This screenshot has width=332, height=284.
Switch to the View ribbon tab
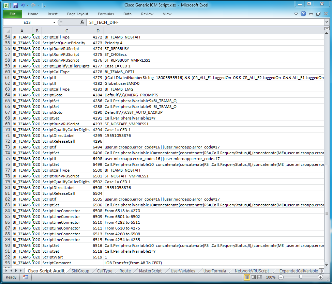pyautogui.click(x=167, y=14)
